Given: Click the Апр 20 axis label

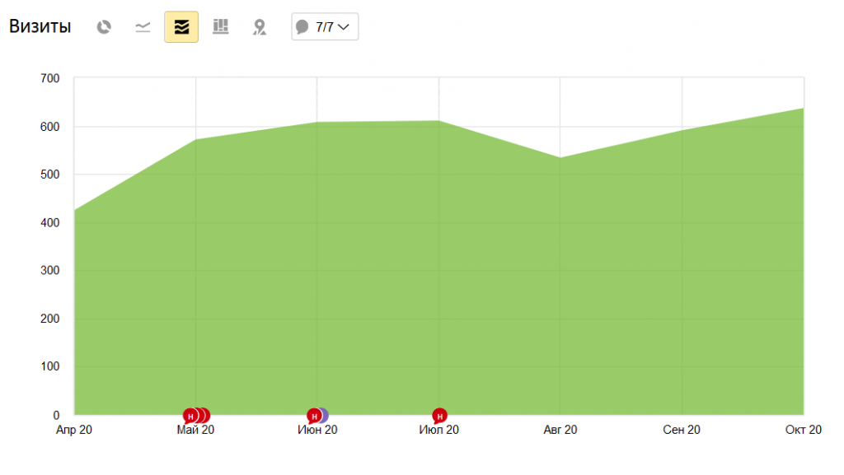Looking at the screenshot, I should coord(74,430).
